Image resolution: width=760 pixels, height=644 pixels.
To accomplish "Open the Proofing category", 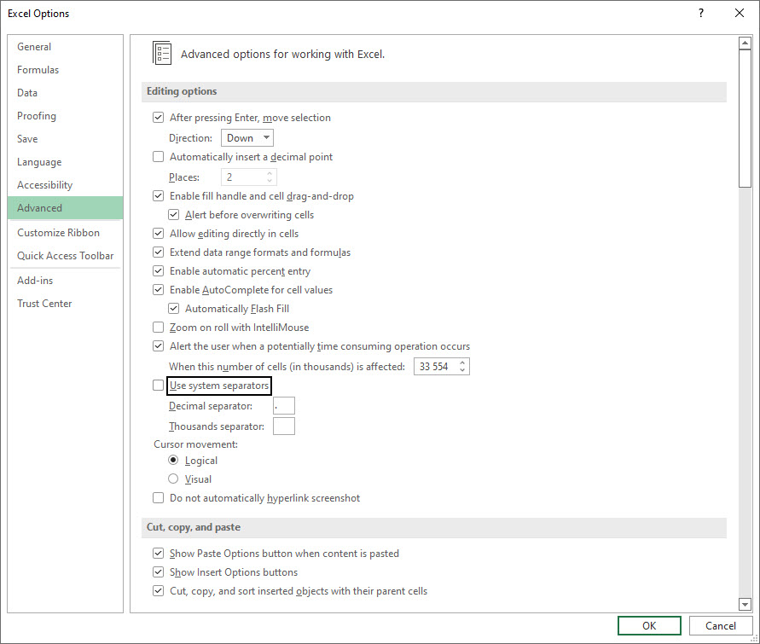I will click(x=66, y=116).
